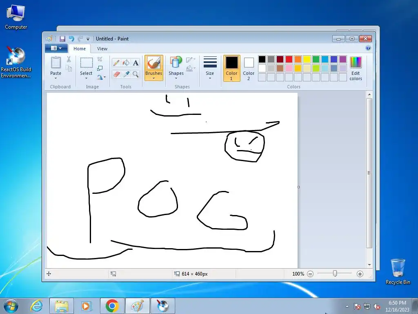Select the Pencil tool

coord(116,63)
